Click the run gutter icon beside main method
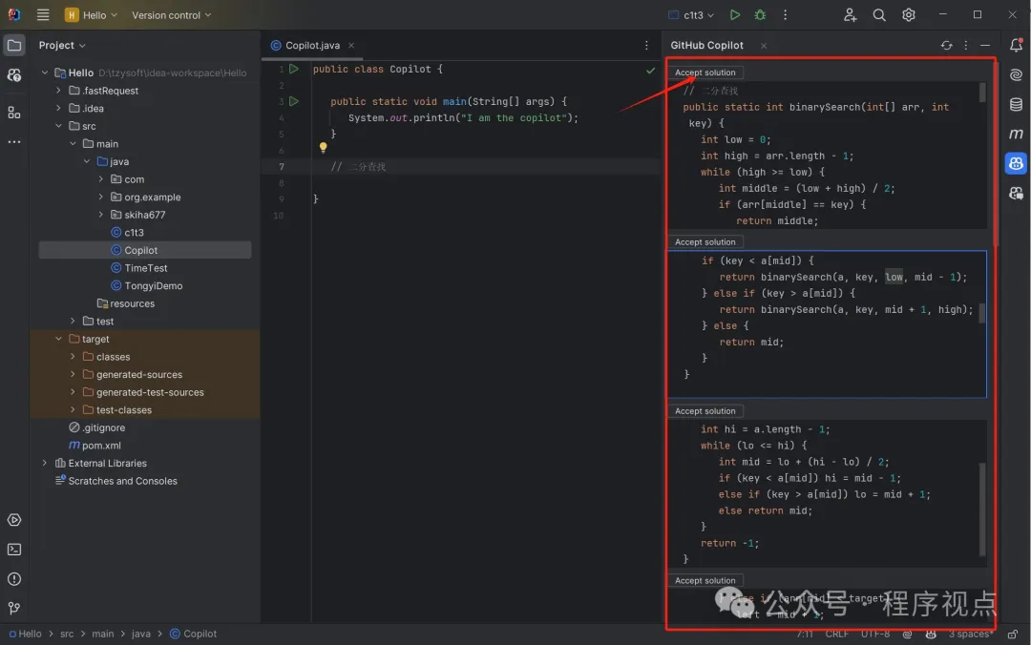 [x=294, y=101]
